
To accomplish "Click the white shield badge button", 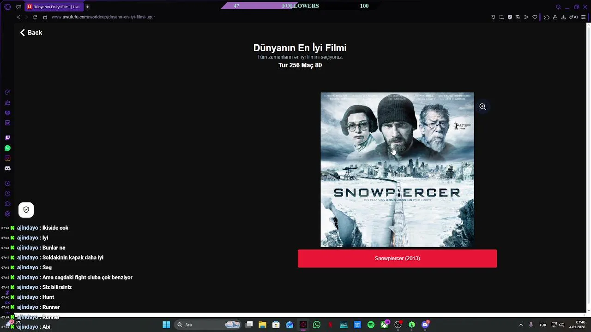I will coord(26,210).
